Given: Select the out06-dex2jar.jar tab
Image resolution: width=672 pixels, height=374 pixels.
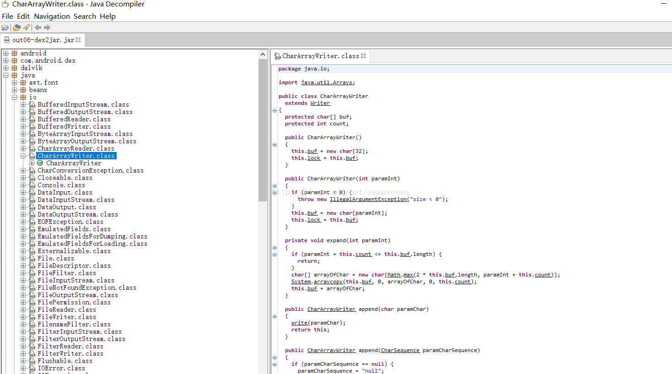Looking at the screenshot, I should click(43, 40).
